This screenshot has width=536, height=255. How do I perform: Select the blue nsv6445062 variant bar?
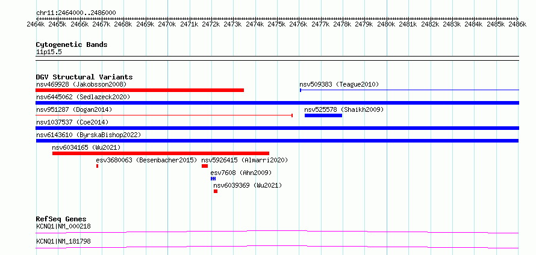277,103
